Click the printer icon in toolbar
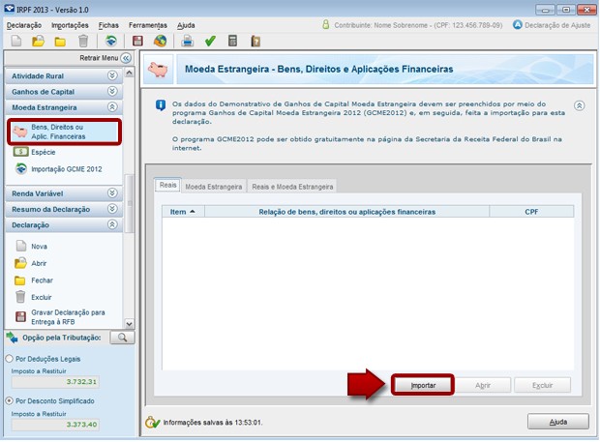 pos(187,41)
